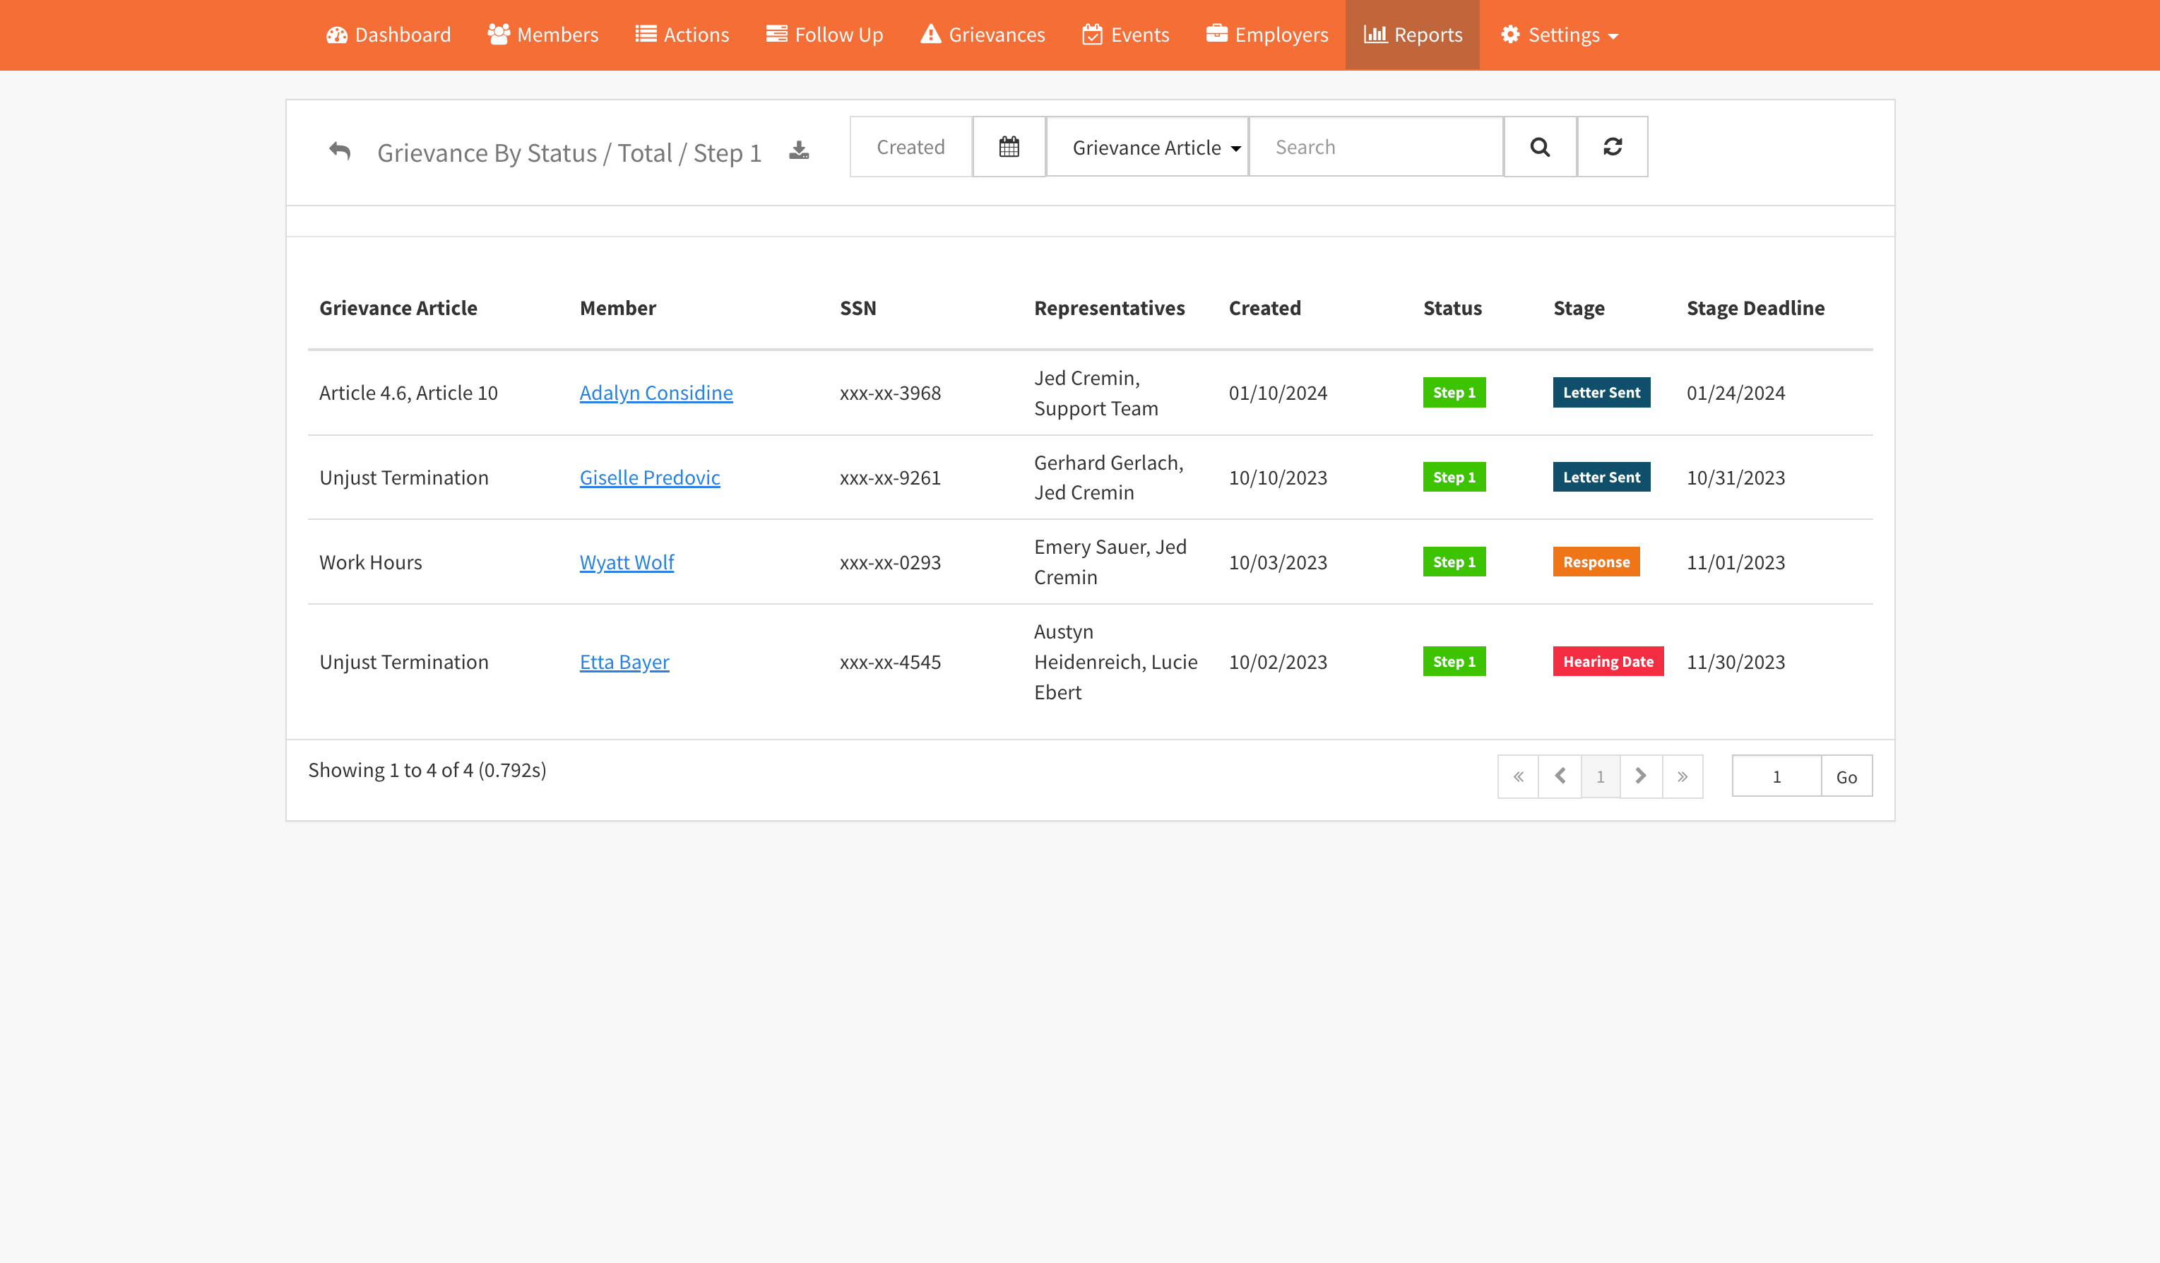Click 'Emery Sauer, Jed Cremin' representatives cell
Viewport: 2160px width, 1263px height.
point(1110,562)
